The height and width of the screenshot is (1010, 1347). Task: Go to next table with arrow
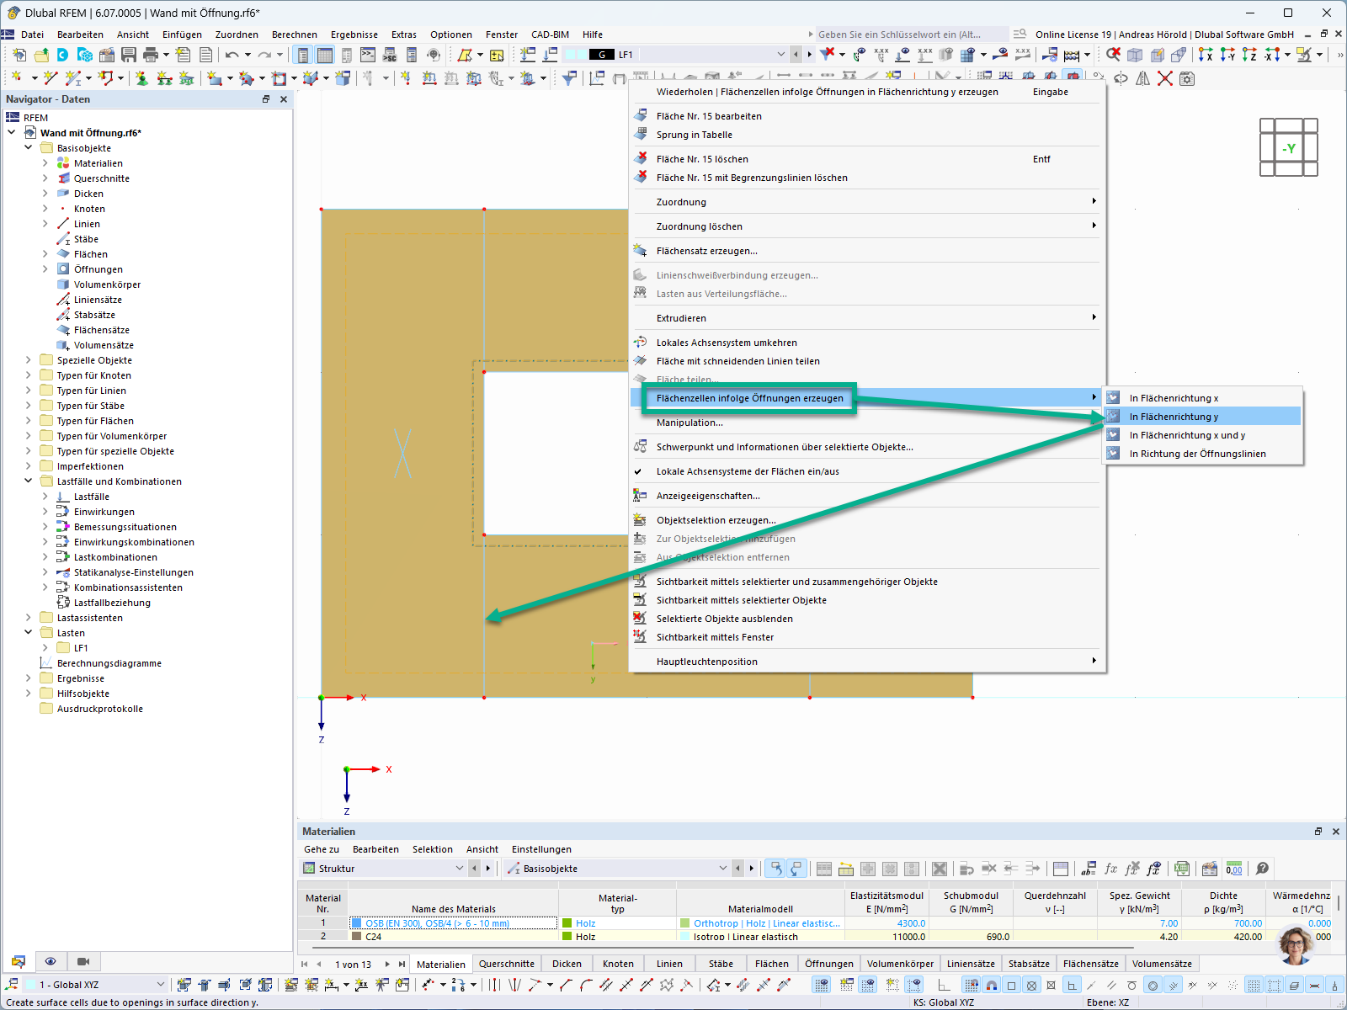pos(387,965)
